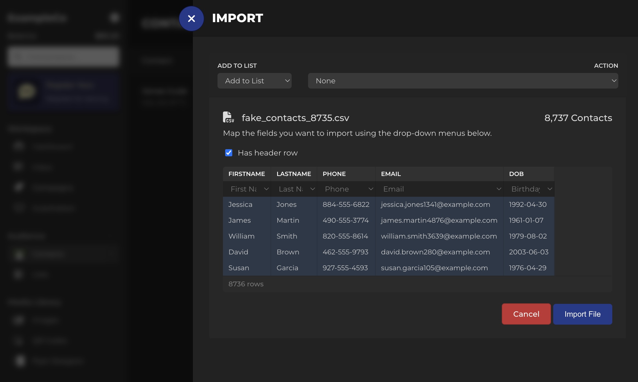Click the search field in the left sidebar
The width and height of the screenshot is (638, 382).
(63, 57)
